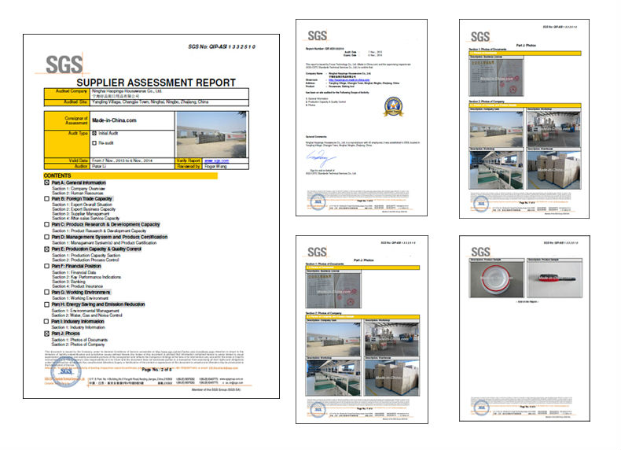The width and height of the screenshot is (621, 450).
Task: Click the factory photo beside Made-in-China.com
Action: [x=211, y=135]
